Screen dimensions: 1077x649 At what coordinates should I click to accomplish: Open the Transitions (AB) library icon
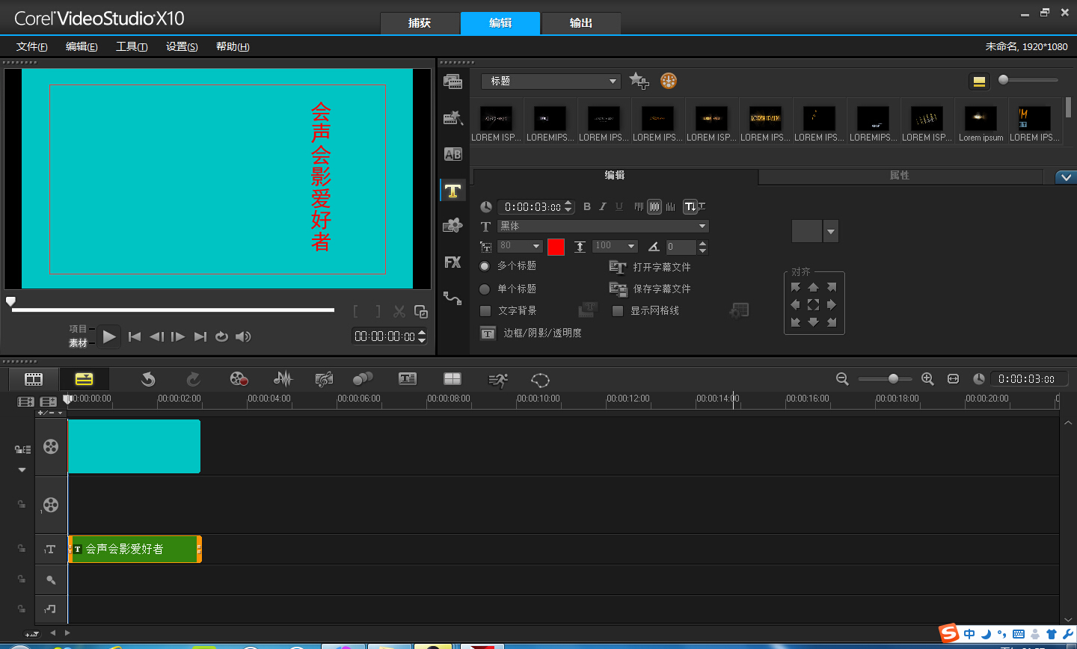coord(452,154)
